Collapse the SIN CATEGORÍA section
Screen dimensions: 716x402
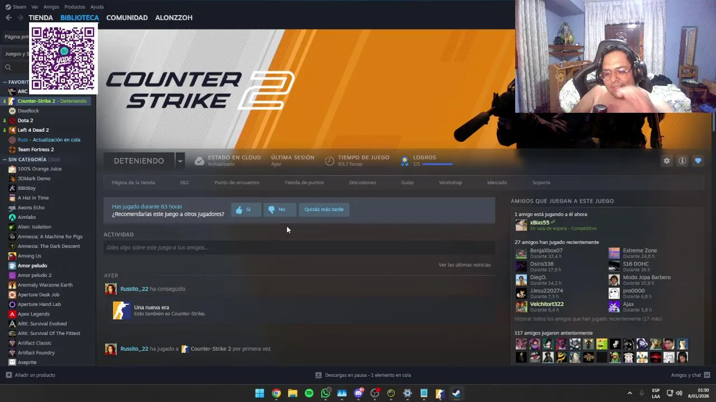(x=6, y=160)
